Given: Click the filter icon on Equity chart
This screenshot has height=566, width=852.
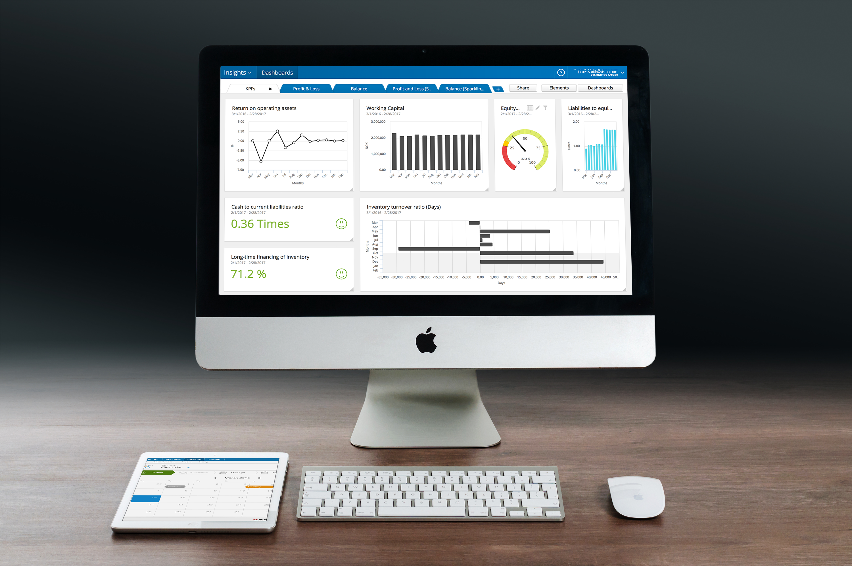Looking at the screenshot, I should click(x=544, y=107).
